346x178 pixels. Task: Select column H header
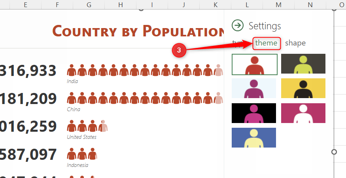pos(121,5)
